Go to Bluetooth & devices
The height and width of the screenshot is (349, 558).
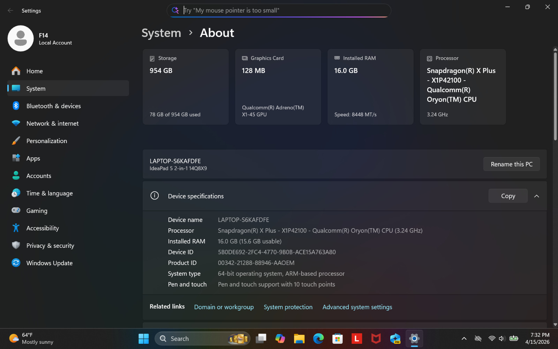pos(68,106)
